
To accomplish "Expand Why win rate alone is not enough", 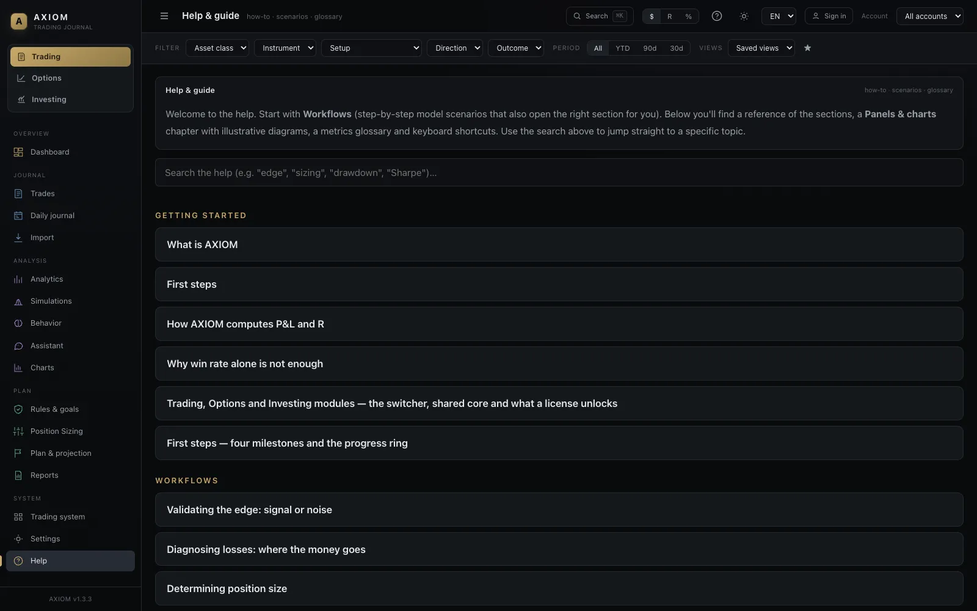I will 559,364.
